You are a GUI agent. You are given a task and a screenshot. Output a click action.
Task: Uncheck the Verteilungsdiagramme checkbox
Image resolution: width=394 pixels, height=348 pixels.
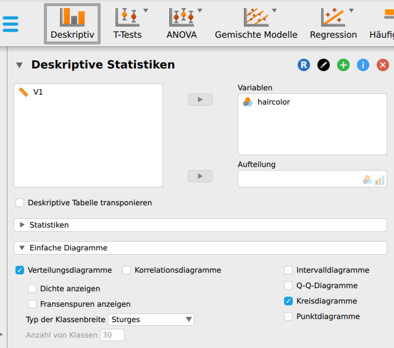point(20,270)
